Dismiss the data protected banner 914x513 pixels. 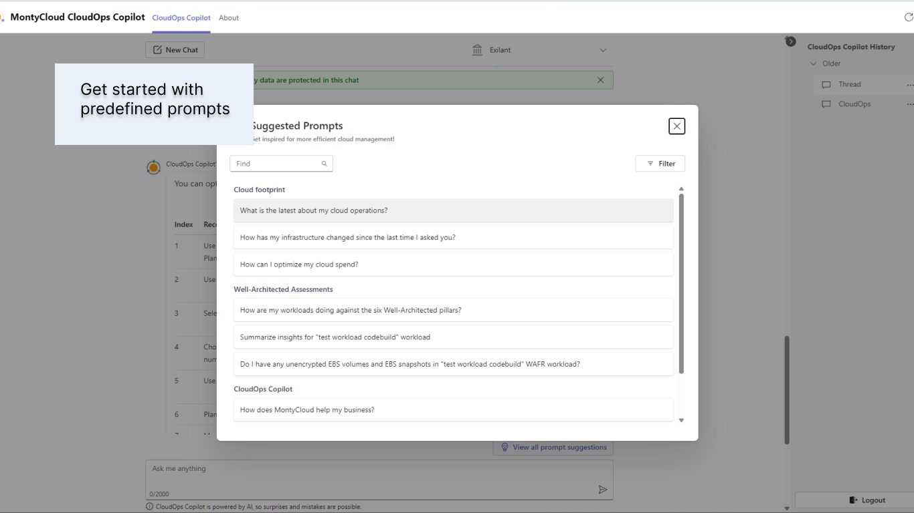coord(600,80)
